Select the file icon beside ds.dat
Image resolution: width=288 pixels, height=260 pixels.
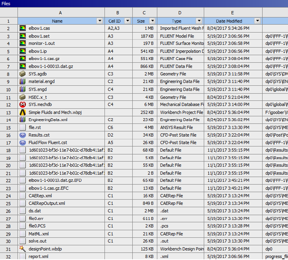click(x=23, y=211)
